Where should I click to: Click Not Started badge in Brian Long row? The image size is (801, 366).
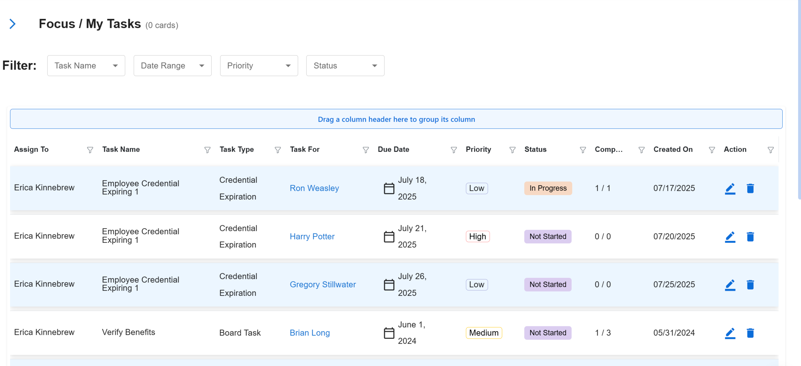click(x=548, y=333)
